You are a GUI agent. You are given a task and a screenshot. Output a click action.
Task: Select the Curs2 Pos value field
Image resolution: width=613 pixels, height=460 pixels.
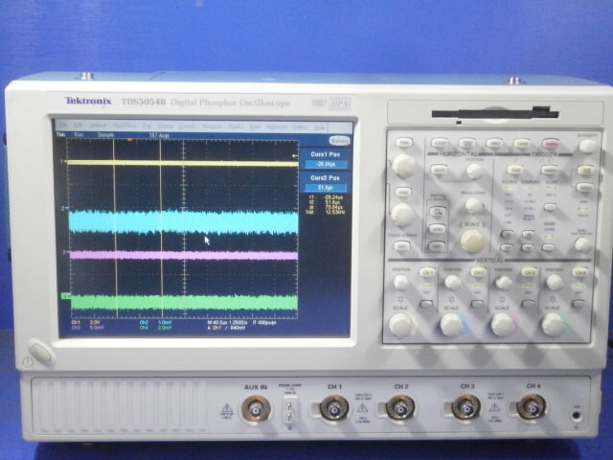coord(326,188)
